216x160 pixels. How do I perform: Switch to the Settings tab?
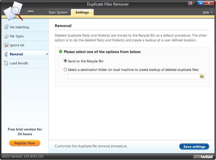[x=82, y=12]
